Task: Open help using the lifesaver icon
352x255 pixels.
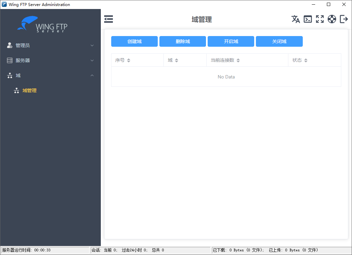Action: click(x=332, y=19)
